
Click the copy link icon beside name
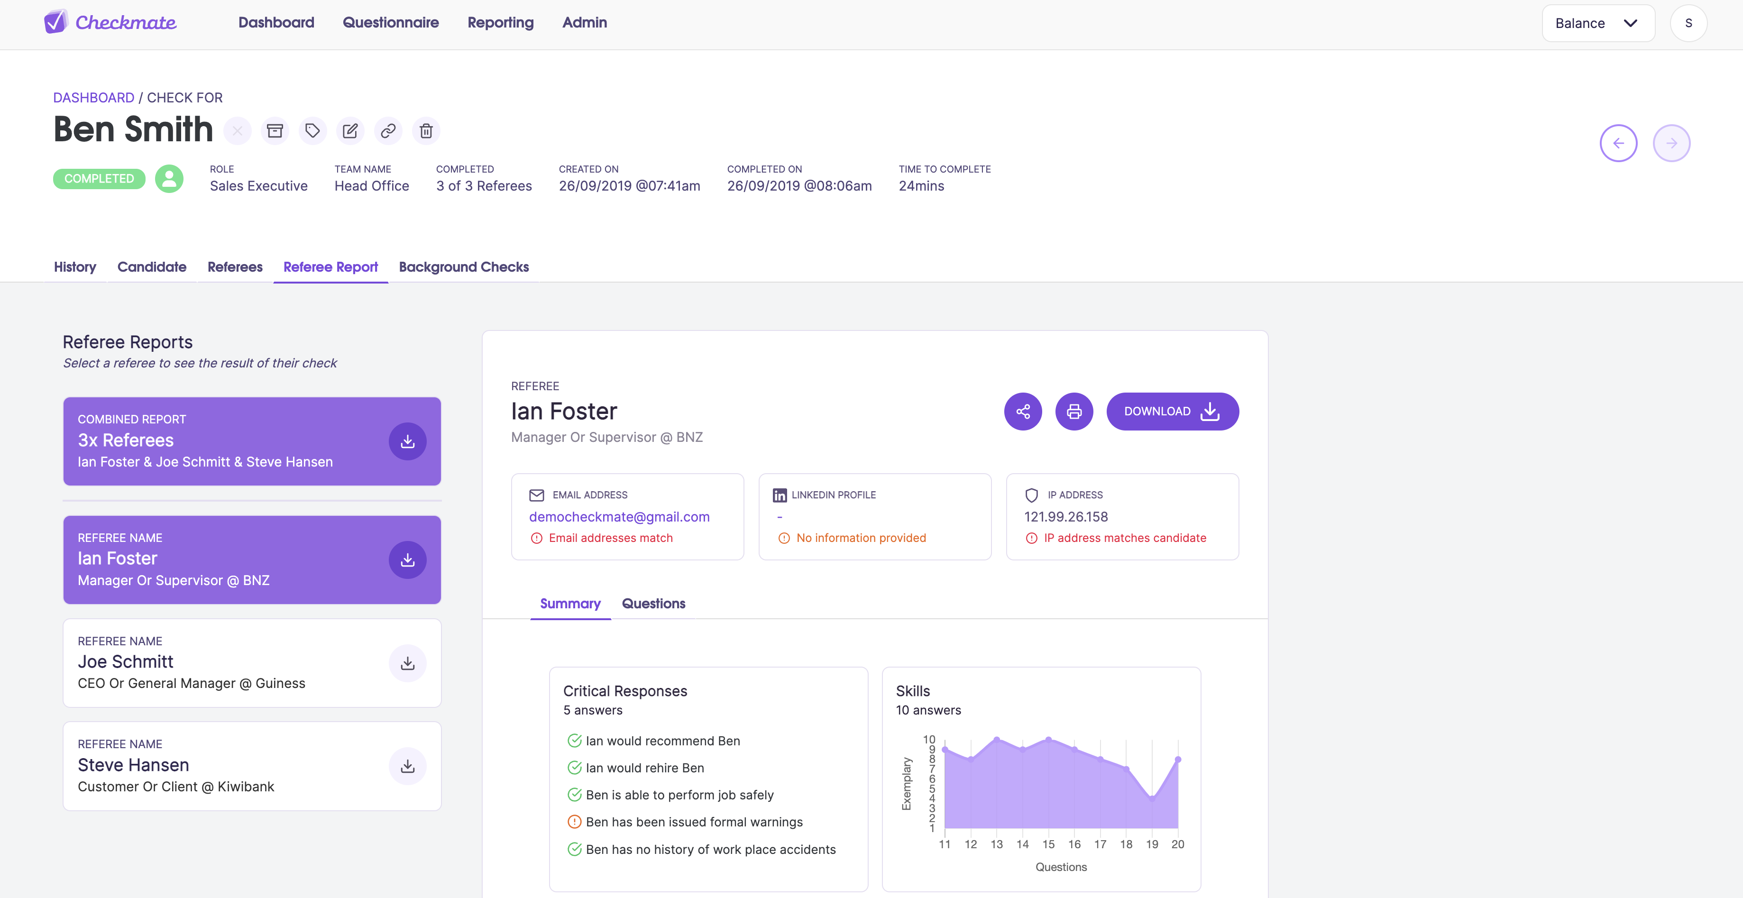click(388, 130)
